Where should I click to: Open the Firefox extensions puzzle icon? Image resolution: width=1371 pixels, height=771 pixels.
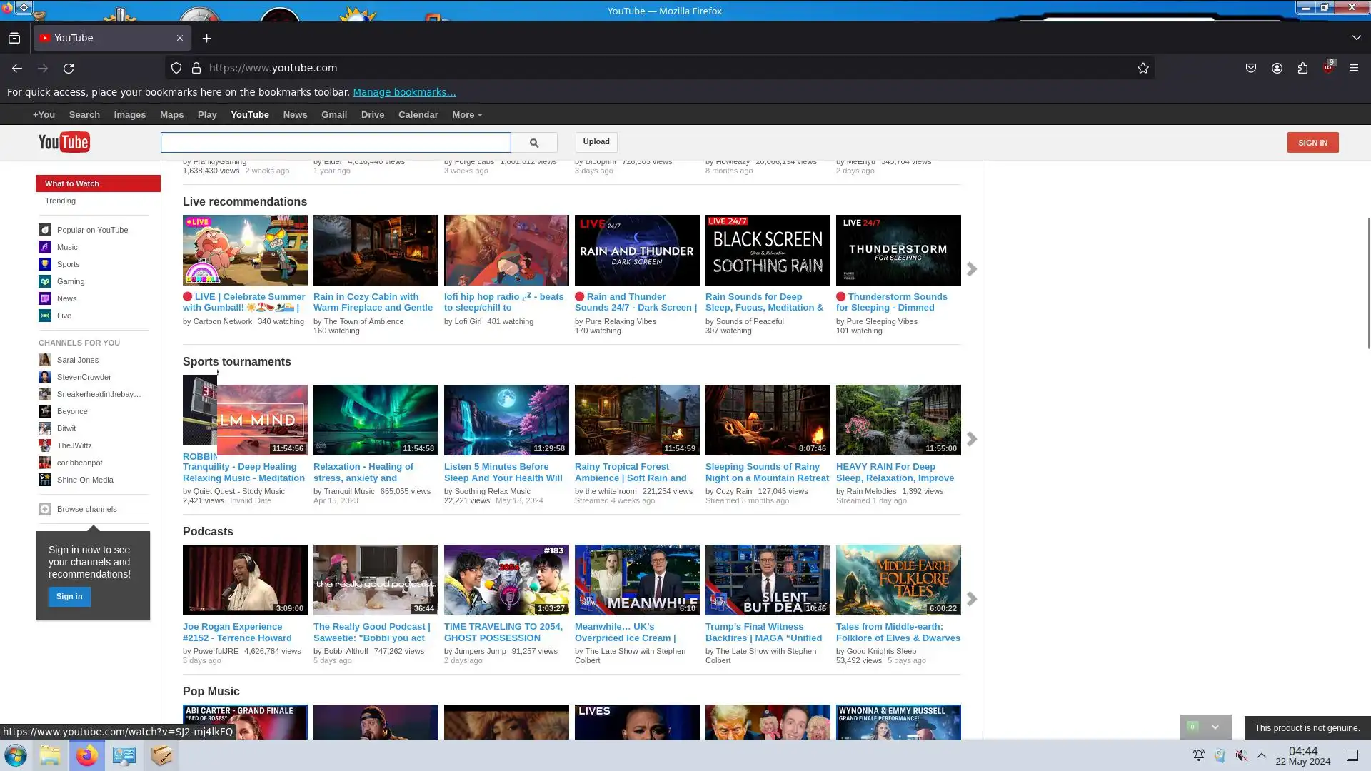[x=1302, y=68]
